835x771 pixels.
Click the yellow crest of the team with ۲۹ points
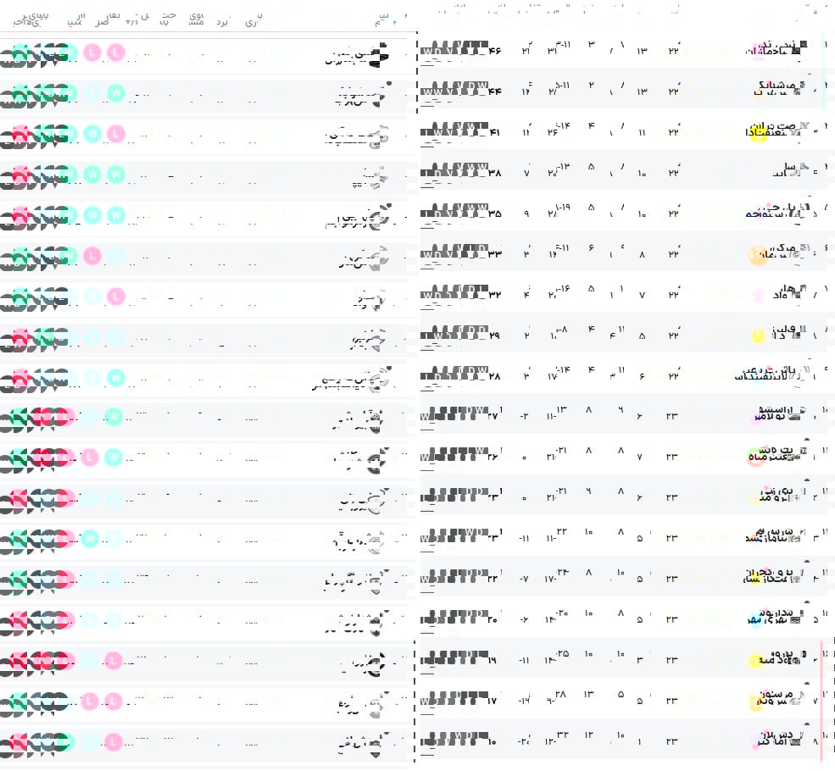coord(759,336)
